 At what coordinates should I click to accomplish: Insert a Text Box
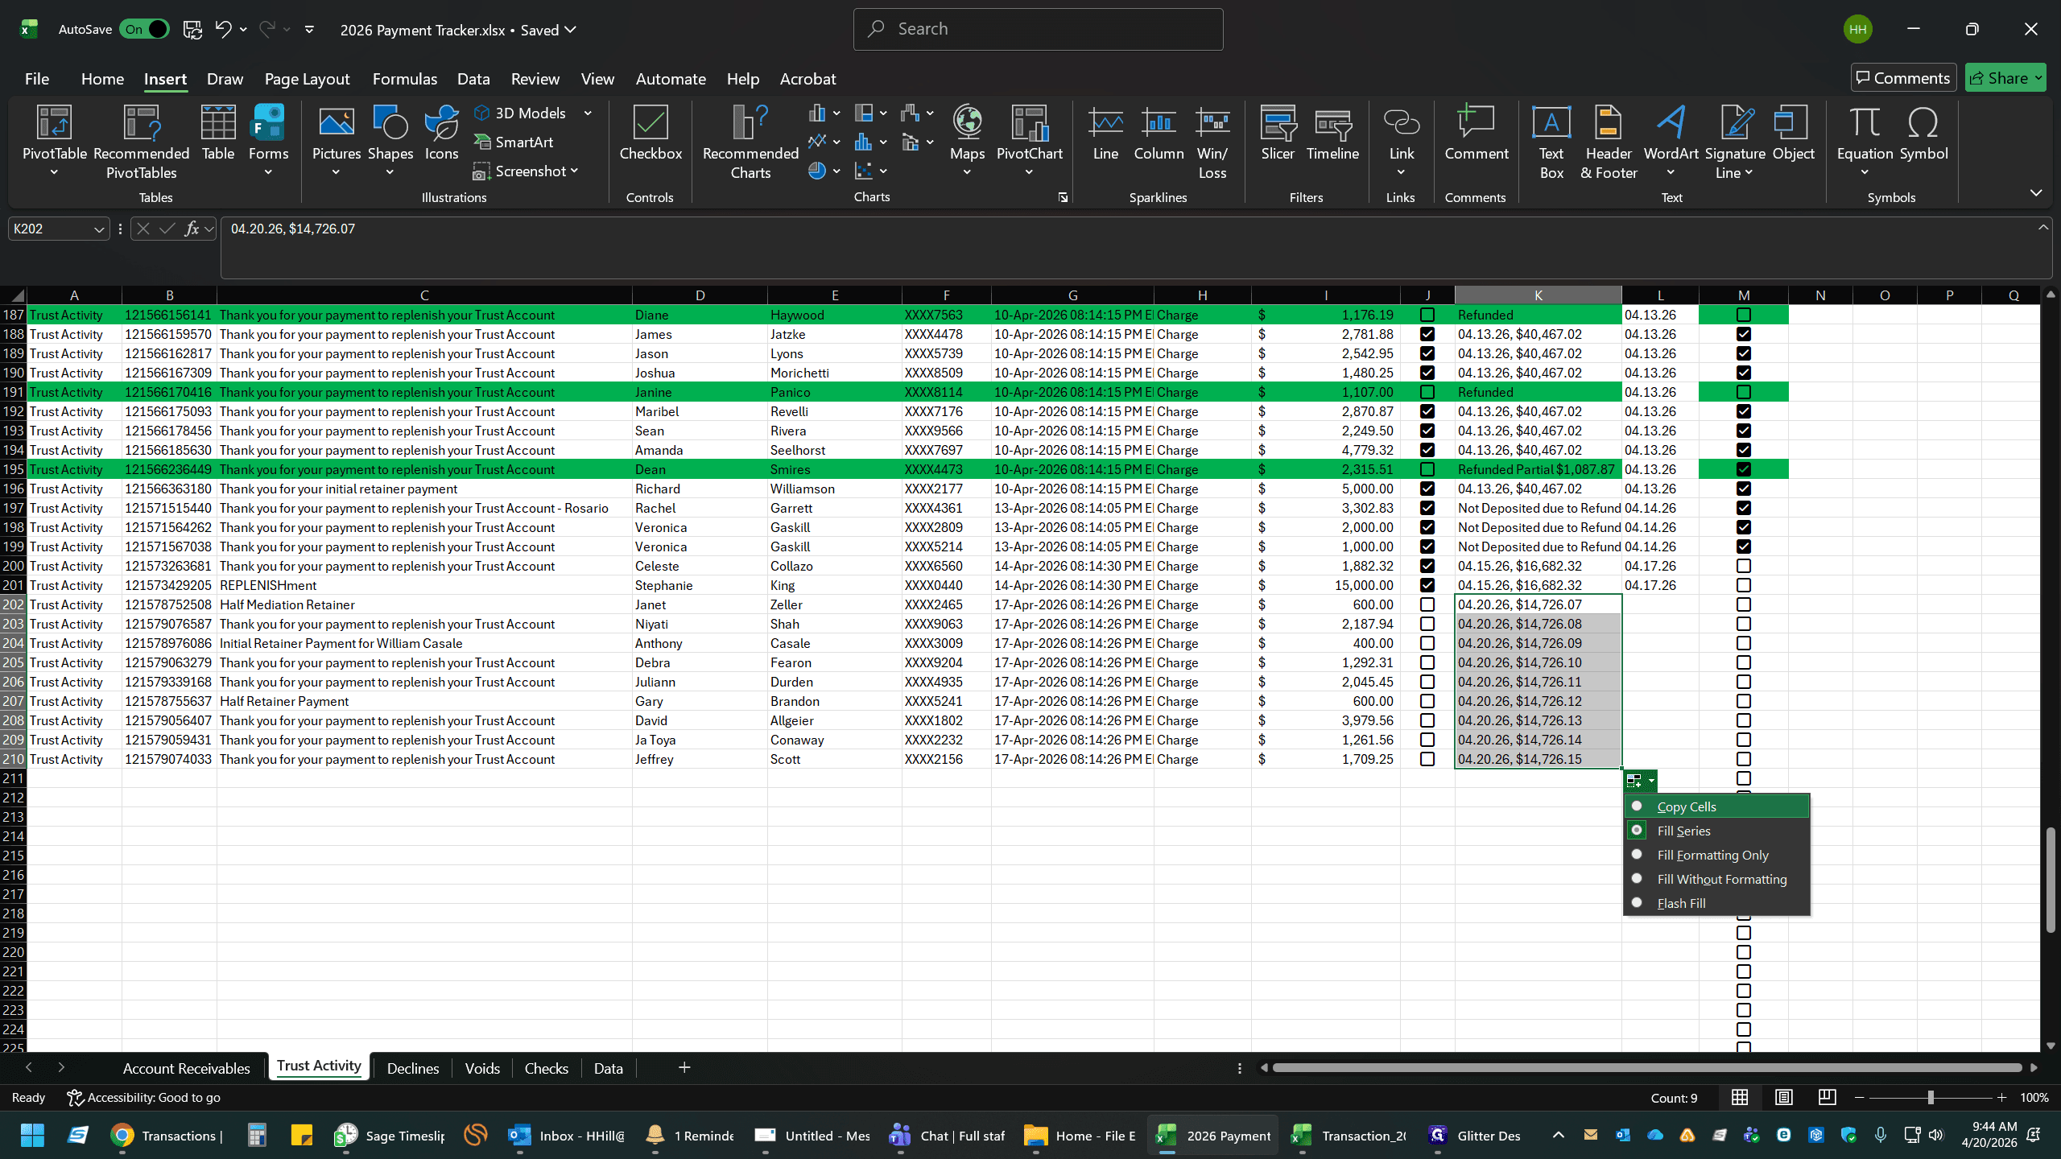tap(1551, 142)
